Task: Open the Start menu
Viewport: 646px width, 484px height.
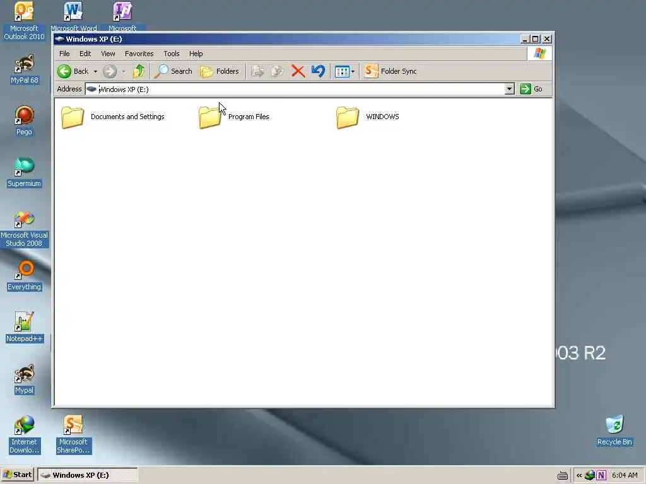Action: [17, 475]
